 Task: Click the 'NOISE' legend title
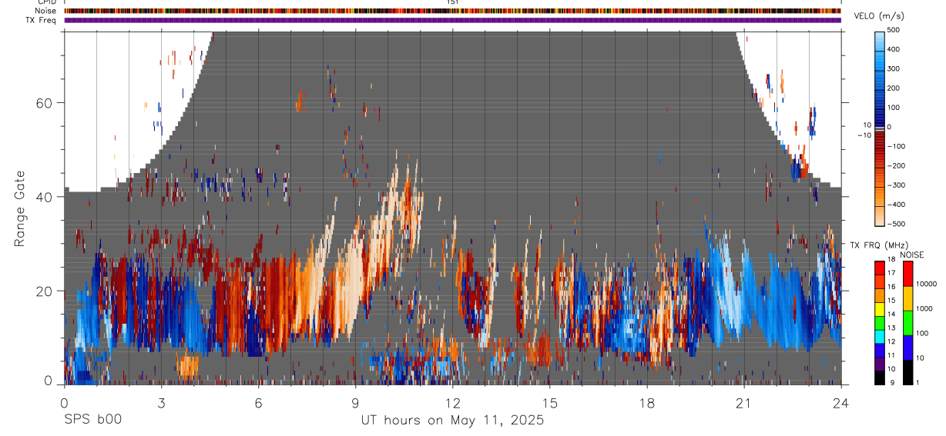[911, 255]
